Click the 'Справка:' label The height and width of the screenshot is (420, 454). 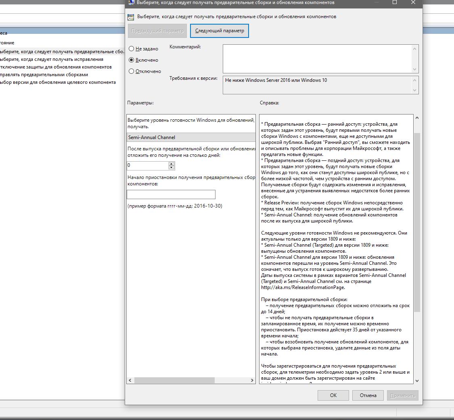pyautogui.click(x=269, y=103)
